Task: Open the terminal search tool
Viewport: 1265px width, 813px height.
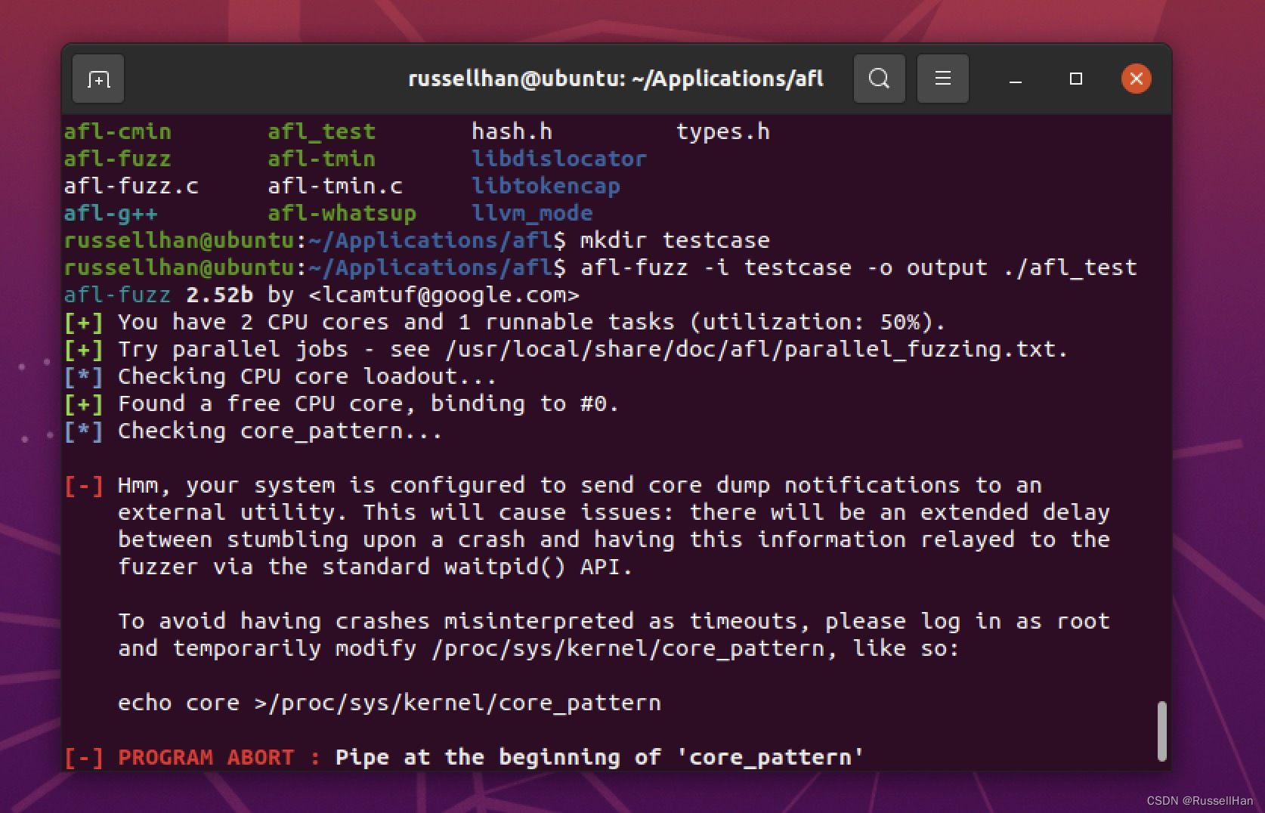Action: 879,79
